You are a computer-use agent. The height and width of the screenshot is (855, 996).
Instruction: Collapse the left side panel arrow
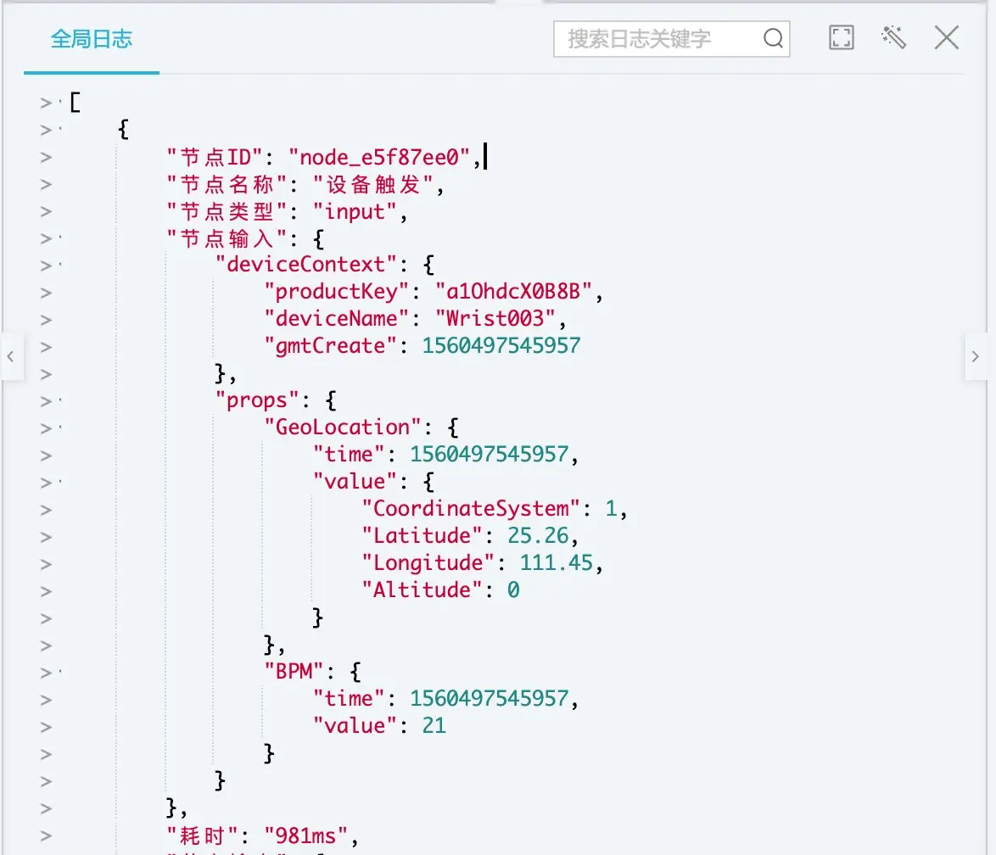[x=11, y=356]
